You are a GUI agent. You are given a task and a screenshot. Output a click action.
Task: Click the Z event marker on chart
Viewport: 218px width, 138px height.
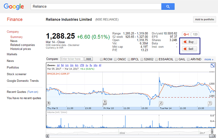(x=161, y=103)
